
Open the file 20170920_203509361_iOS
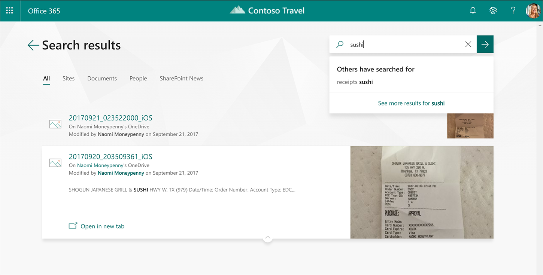(110, 156)
